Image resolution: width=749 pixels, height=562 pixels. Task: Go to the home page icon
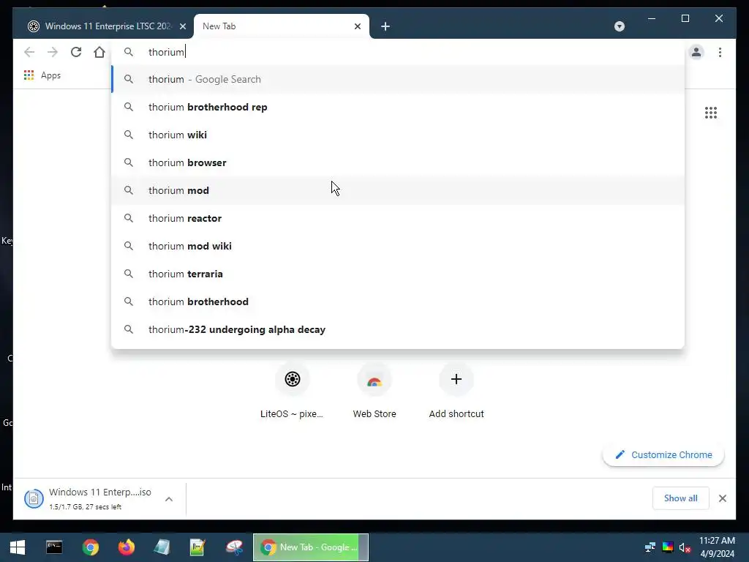pyautogui.click(x=99, y=52)
